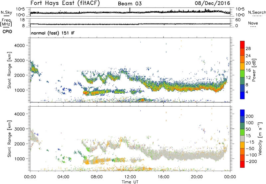The height and width of the screenshot is (184, 266).
Task: Click the gray scatter band near 18:00 in the velocity plot
Action: (x=180, y=155)
